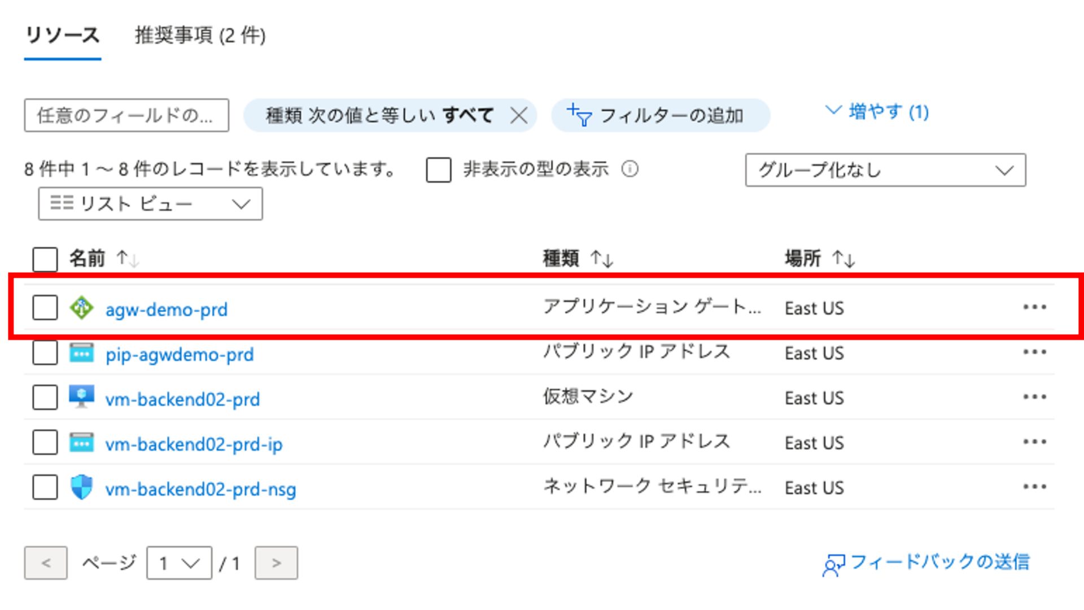Select the Application Gateway icon beside agw-demo-prd
This screenshot has width=1084, height=610.
pyautogui.click(x=81, y=308)
